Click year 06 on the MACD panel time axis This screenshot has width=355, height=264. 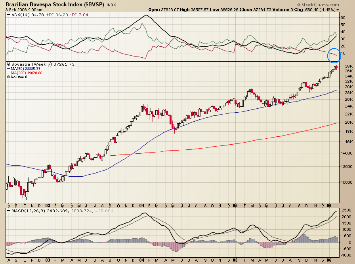(x=329, y=260)
